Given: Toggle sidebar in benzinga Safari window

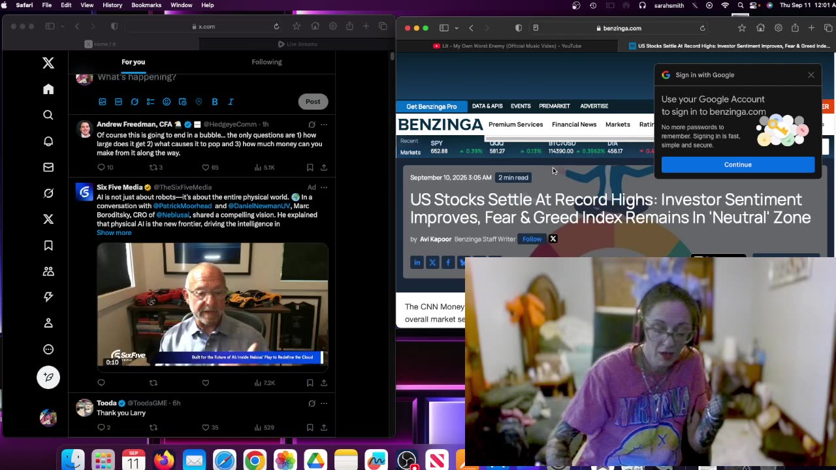Looking at the screenshot, I should pyautogui.click(x=444, y=28).
